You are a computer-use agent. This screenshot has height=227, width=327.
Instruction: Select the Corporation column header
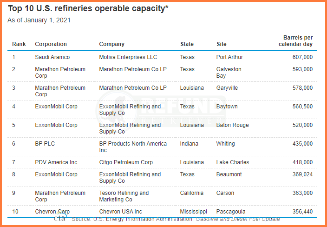51,44
